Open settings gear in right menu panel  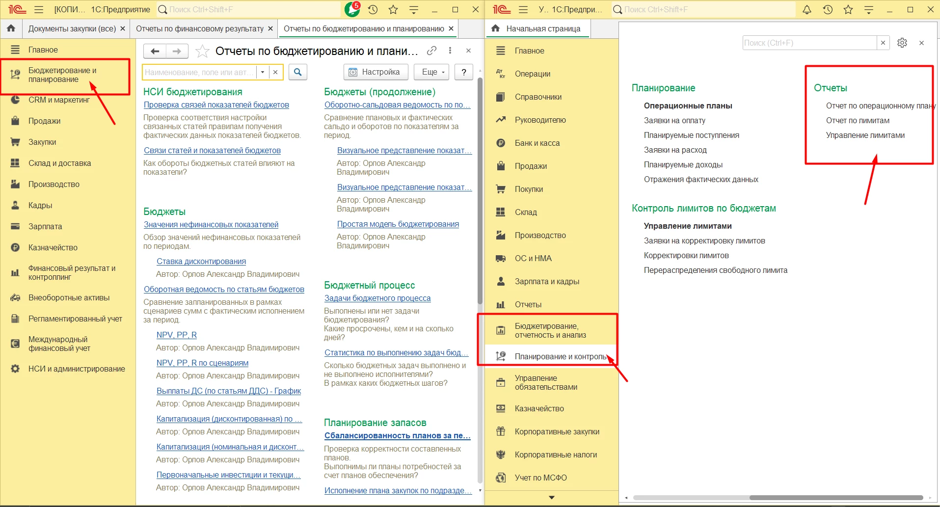click(x=902, y=43)
